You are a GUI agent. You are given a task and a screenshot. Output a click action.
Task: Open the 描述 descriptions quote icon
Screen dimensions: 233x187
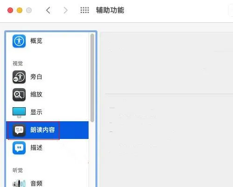(19, 148)
